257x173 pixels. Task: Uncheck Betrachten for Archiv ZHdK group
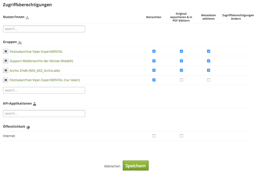pos(154,70)
